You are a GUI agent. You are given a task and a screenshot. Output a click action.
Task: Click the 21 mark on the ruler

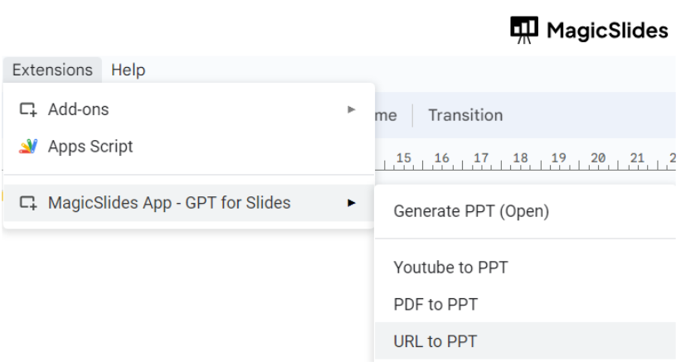point(637,157)
